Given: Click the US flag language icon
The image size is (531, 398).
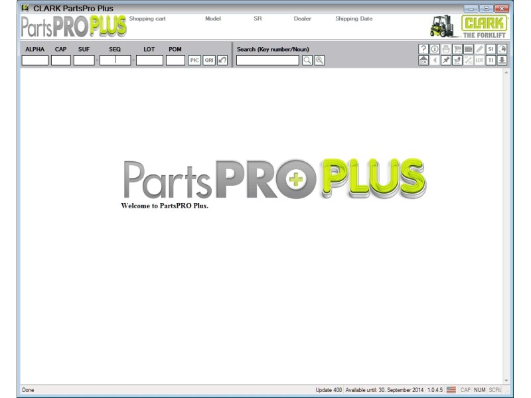Looking at the screenshot, I should coord(451,390).
